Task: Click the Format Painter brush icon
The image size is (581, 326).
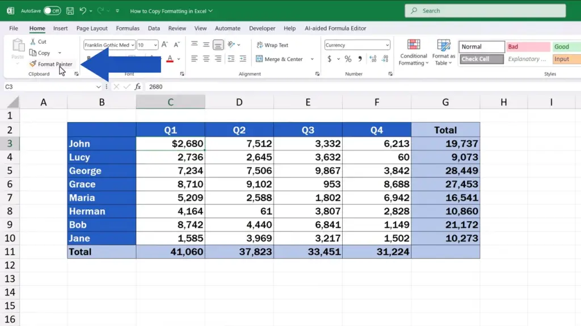Action: (x=33, y=64)
